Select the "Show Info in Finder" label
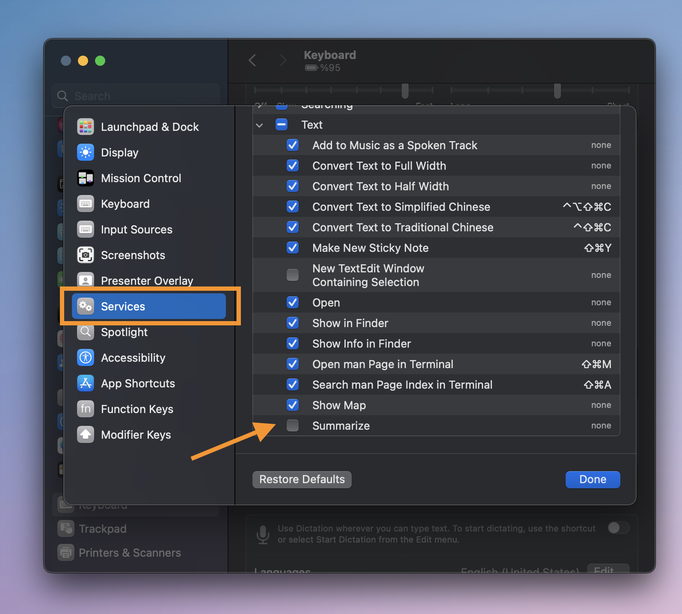This screenshot has width=682, height=614. [362, 344]
